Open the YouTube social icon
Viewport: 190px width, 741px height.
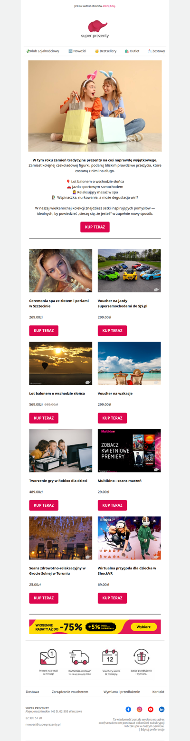151,709
